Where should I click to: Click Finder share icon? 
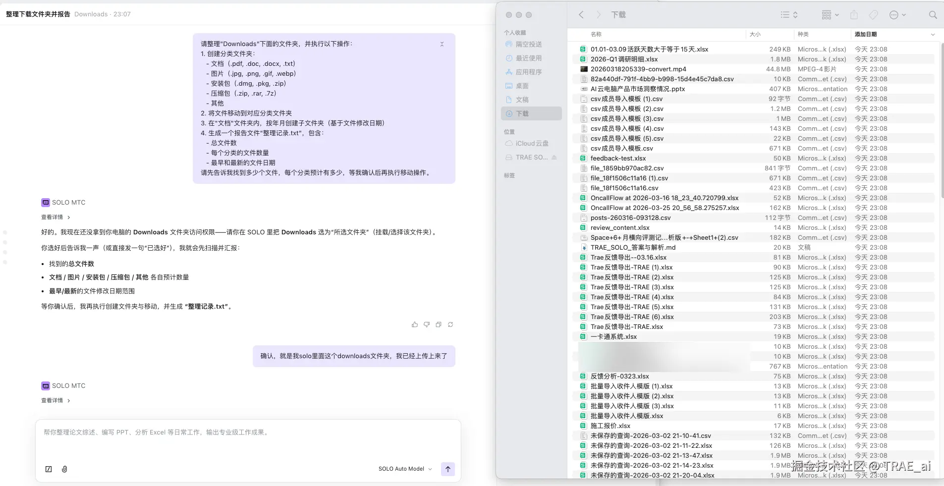click(x=854, y=15)
